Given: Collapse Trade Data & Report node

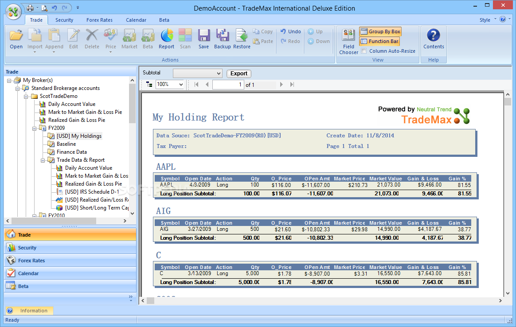Looking at the screenshot, I should 43,160.
